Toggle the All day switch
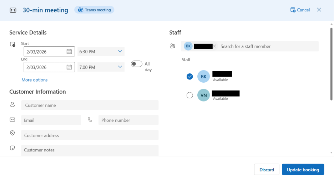This screenshot has height=181, width=334. (x=137, y=64)
